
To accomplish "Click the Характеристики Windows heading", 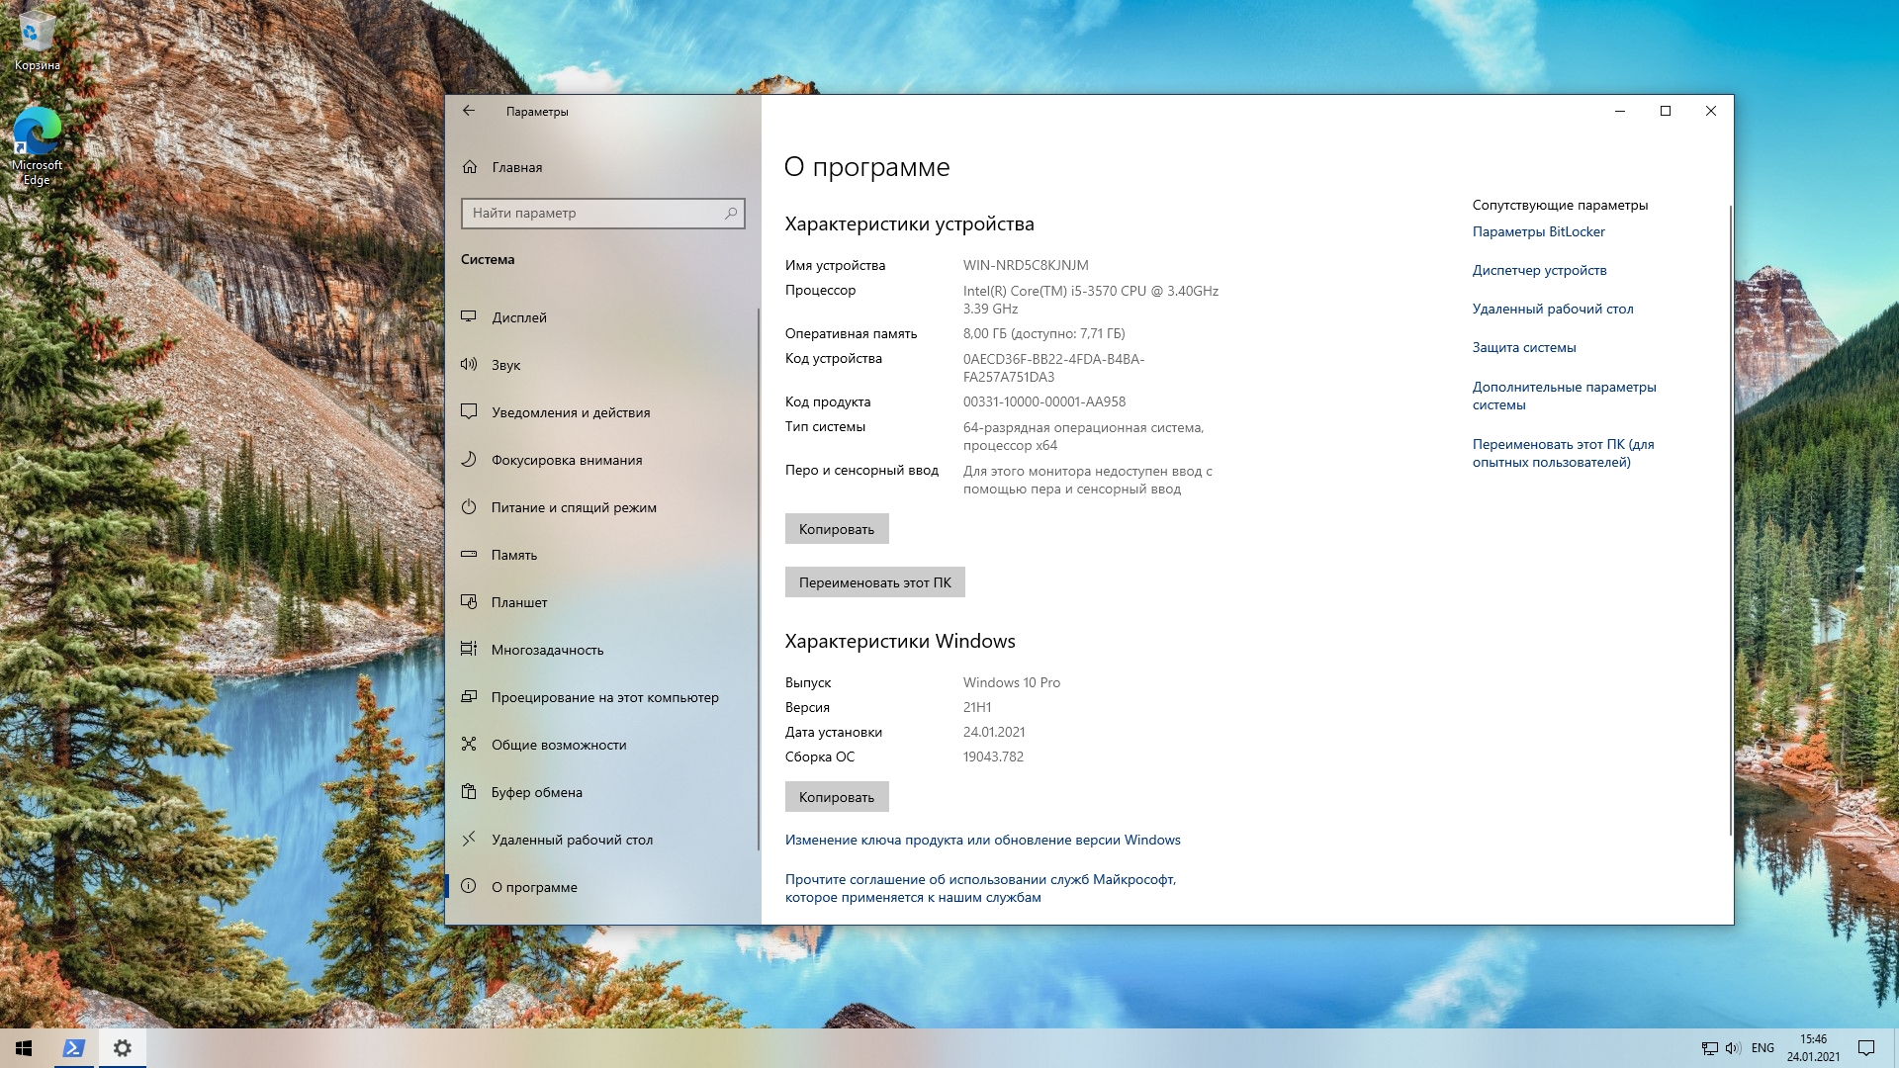I will coord(900,641).
